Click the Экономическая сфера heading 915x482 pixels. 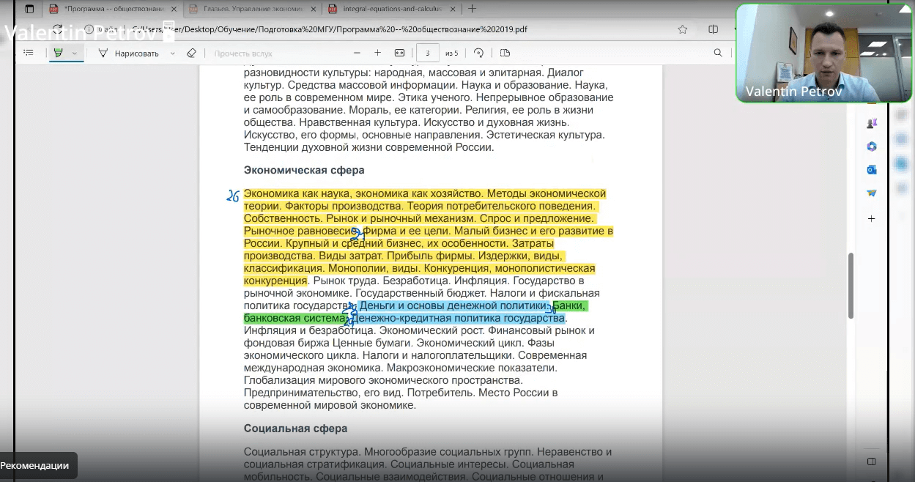(x=304, y=170)
